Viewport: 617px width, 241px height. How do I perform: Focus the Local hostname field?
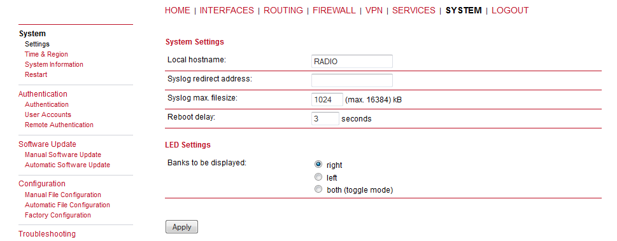click(351, 61)
